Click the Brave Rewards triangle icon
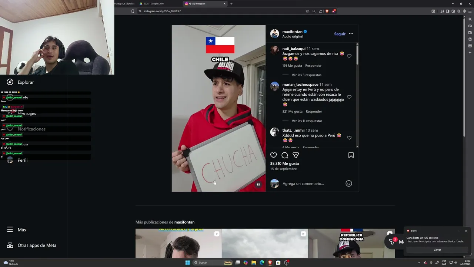Image resolution: width=474 pixels, height=267 pixels. coord(333,11)
